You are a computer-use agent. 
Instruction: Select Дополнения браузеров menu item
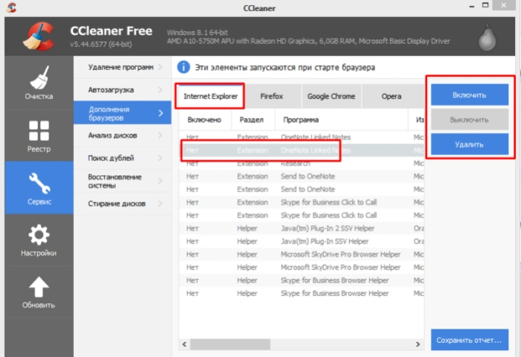click(x=122, y=113)
